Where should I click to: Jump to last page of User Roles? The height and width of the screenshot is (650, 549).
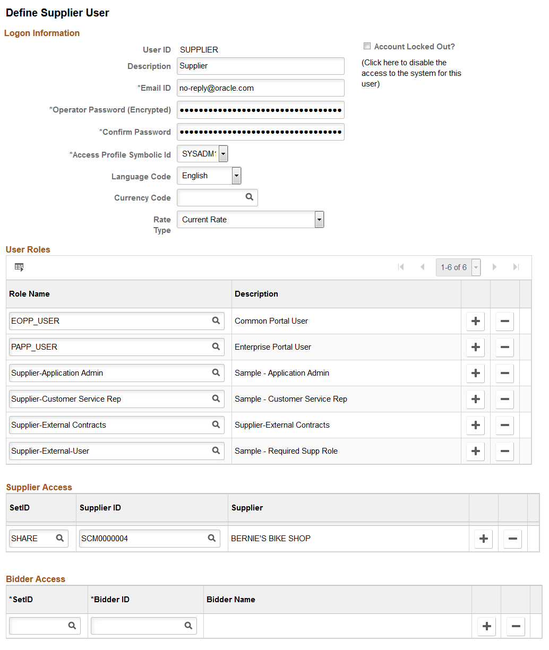[515, 267]
